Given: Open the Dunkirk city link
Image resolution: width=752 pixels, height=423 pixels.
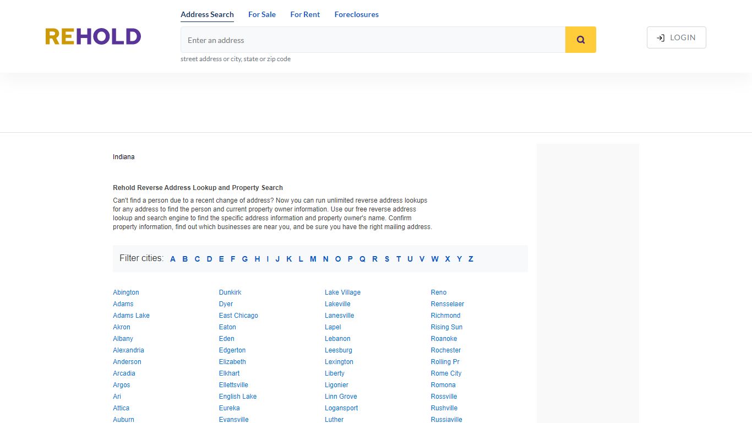Looking at the screenshot, I should pyautogui.click(x=230, y=292).
